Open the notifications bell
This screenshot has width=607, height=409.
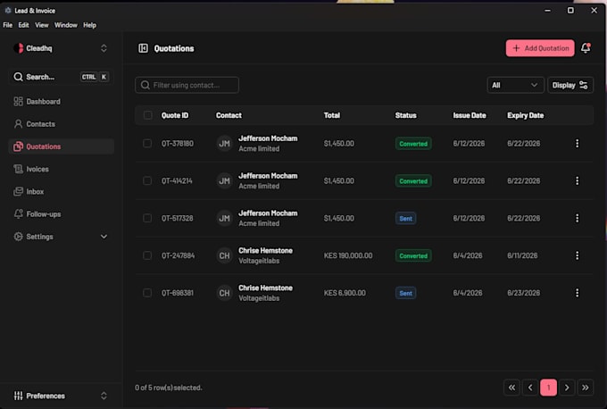pos(586,48)
